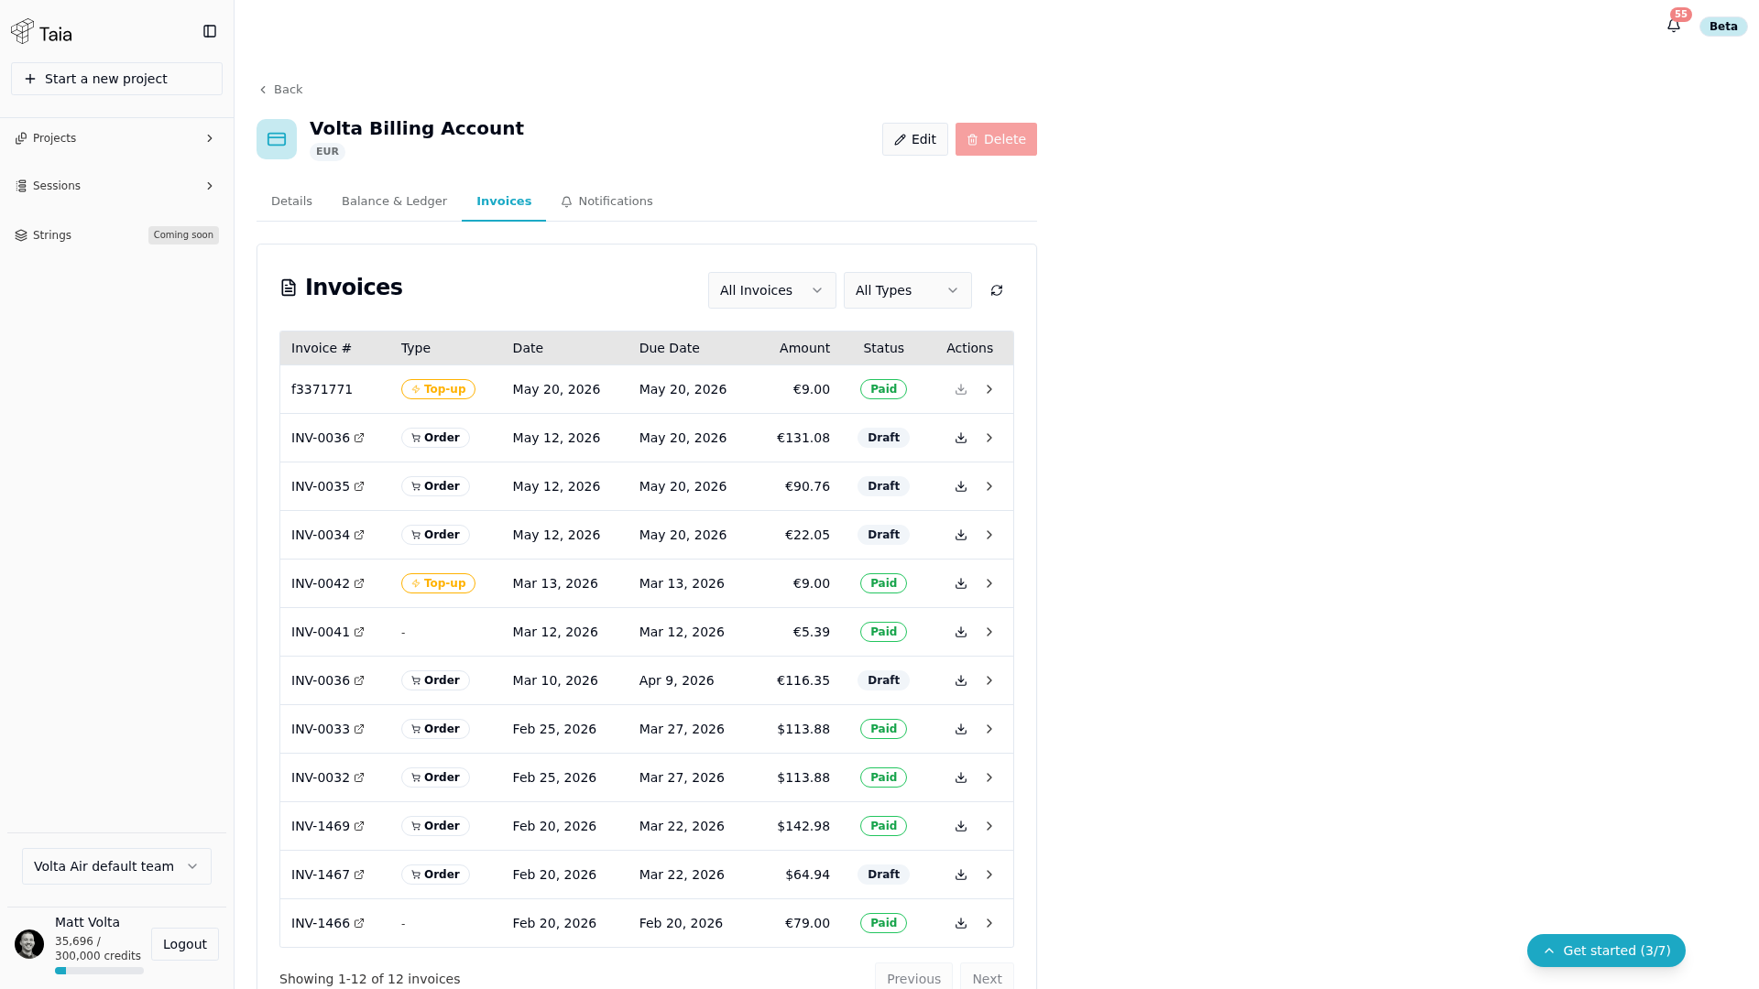The image size is (1759, 989).
Task: Open external link icon for INV-0033
Action: (359, 729)
